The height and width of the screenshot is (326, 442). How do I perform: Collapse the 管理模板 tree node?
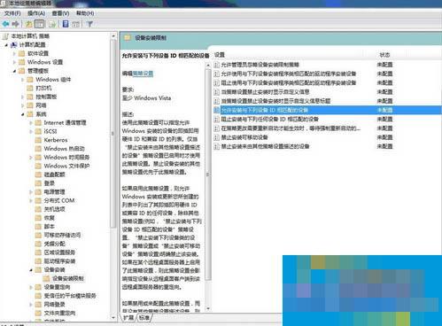(x=14, y=71)
